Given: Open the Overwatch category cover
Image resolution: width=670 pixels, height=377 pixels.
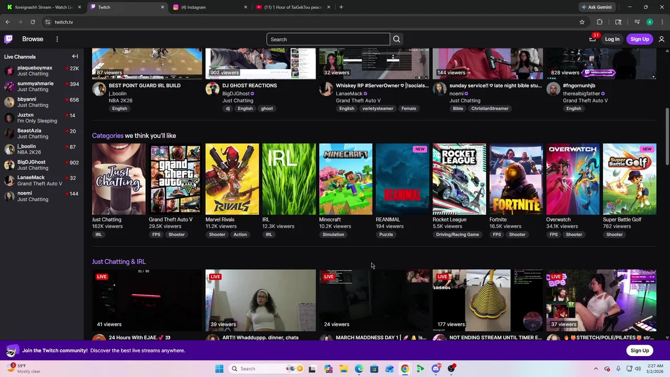Looking at the screenshot, I should tap(573, 179).
